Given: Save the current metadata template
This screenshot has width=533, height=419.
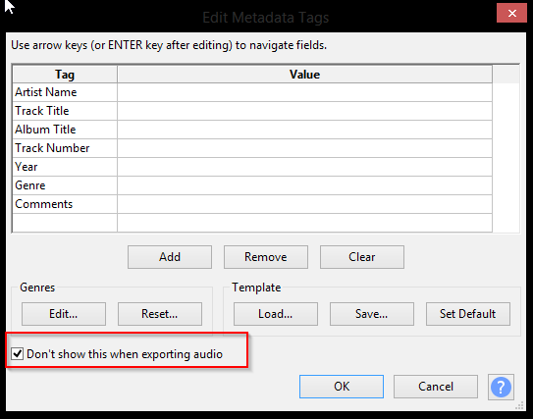Looking at the screenshot, I should pos(372,314).
